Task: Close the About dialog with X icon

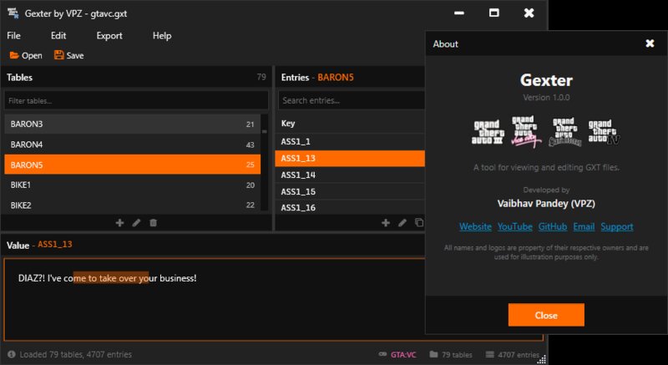Action: point(650,43)
